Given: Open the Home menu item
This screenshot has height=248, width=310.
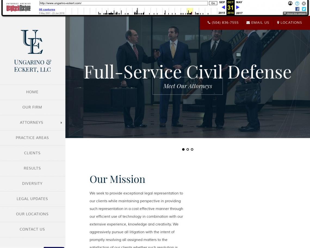Looking at the screenshot, I should point(32,92).
